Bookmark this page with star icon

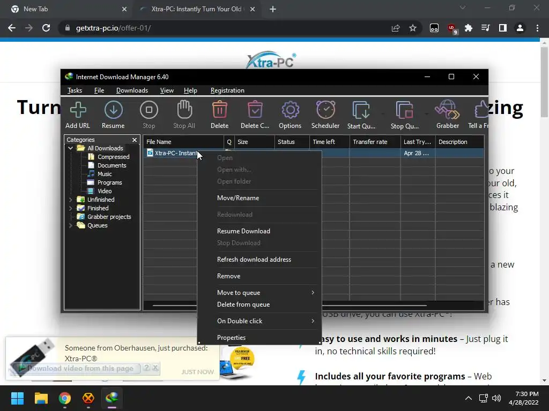coord(413,28)
